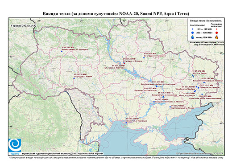This screenshot has width=232, height=164.
Task: Click the УкрГМІ spiral logo
Action: (x=15, y=146)
